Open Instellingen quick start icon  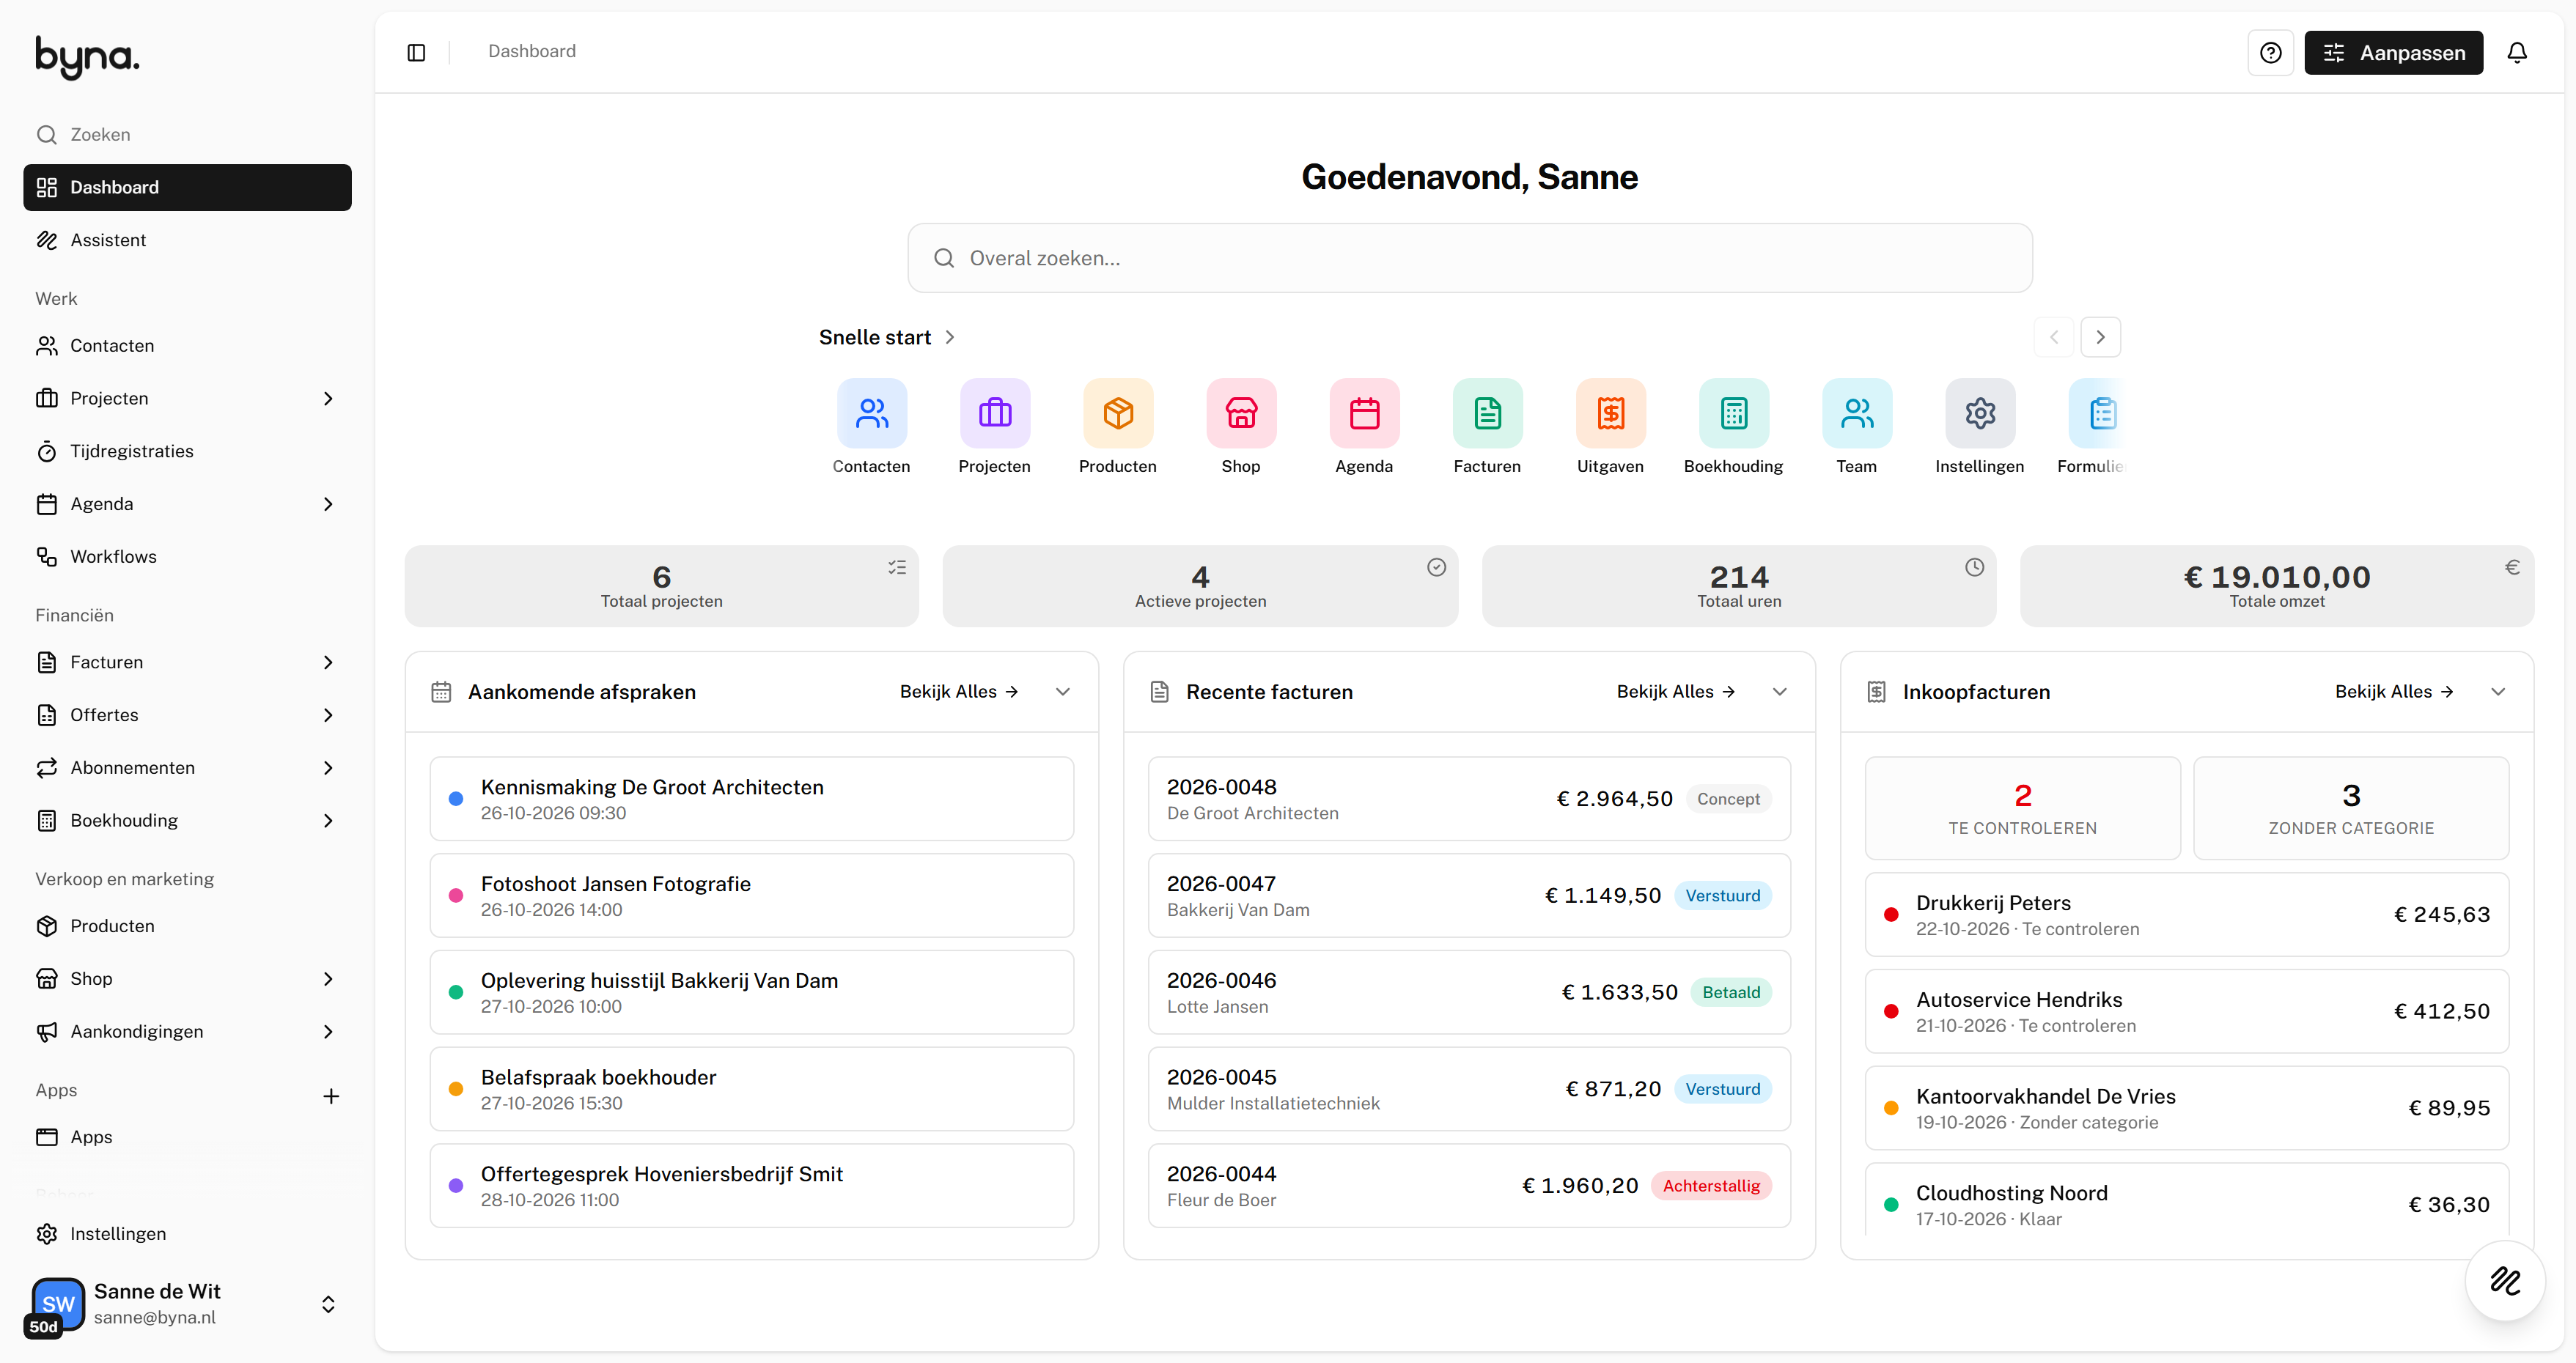(1980, 413)
